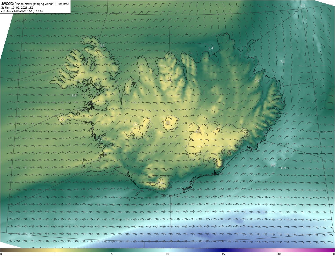Click the 4.3 value on the southwest coast near Reykjavík
This screenshot has height=256, width=335.
click(100, 140)
